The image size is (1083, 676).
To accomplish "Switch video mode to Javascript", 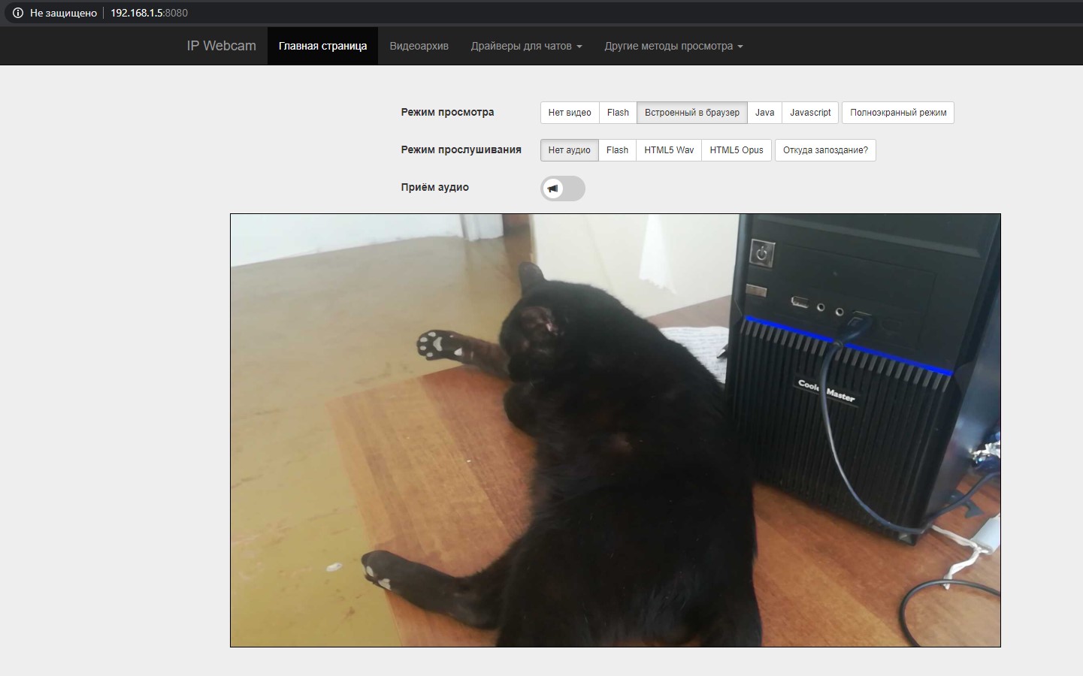I will click(810, 113).
